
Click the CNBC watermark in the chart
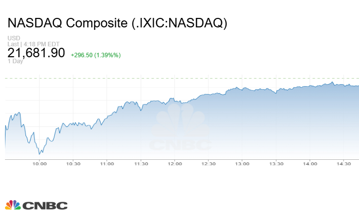coord(179,130)
